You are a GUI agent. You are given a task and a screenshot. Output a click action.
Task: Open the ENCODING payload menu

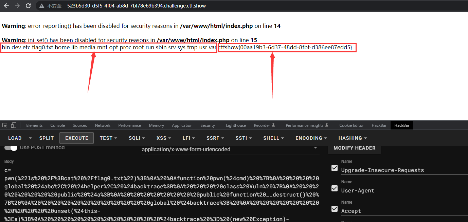coord(310,138)
